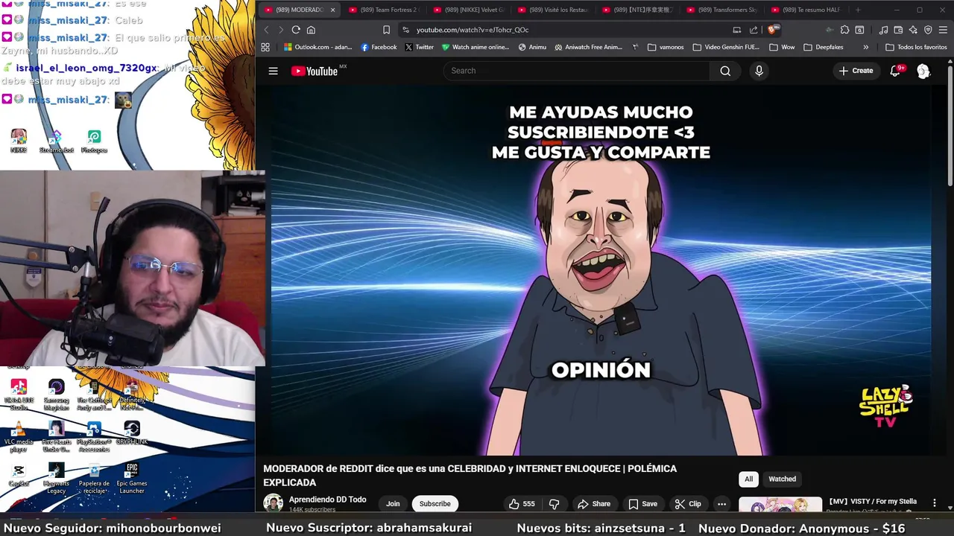Expand the vamonos bookmark folder
The image size is (954, 536).
click(x=666, y=47)
